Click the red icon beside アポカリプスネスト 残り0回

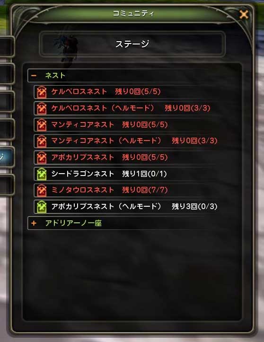(x=42, y=158)
